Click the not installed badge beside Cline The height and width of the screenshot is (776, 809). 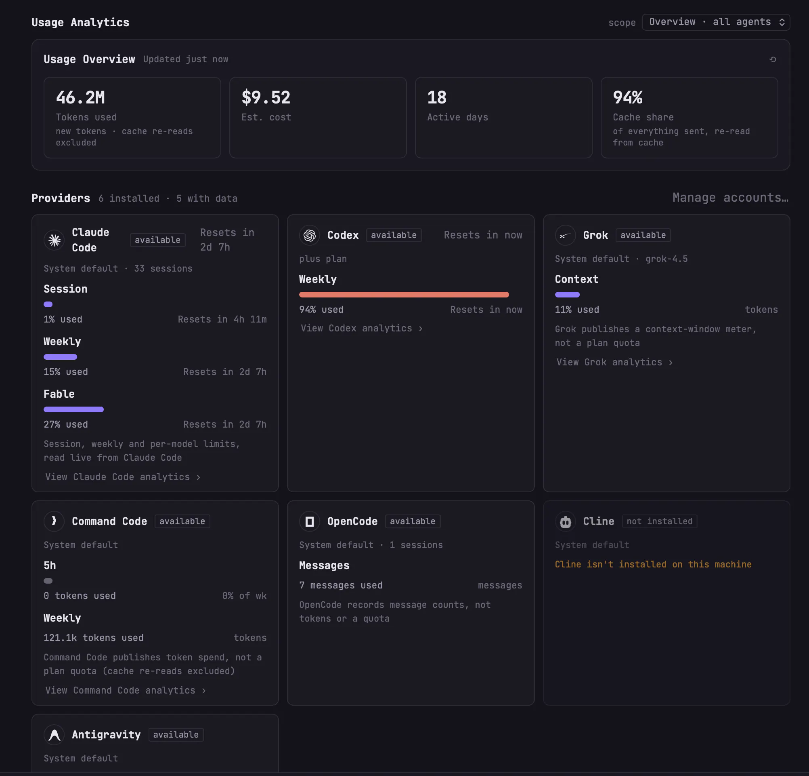coord(660,521)
